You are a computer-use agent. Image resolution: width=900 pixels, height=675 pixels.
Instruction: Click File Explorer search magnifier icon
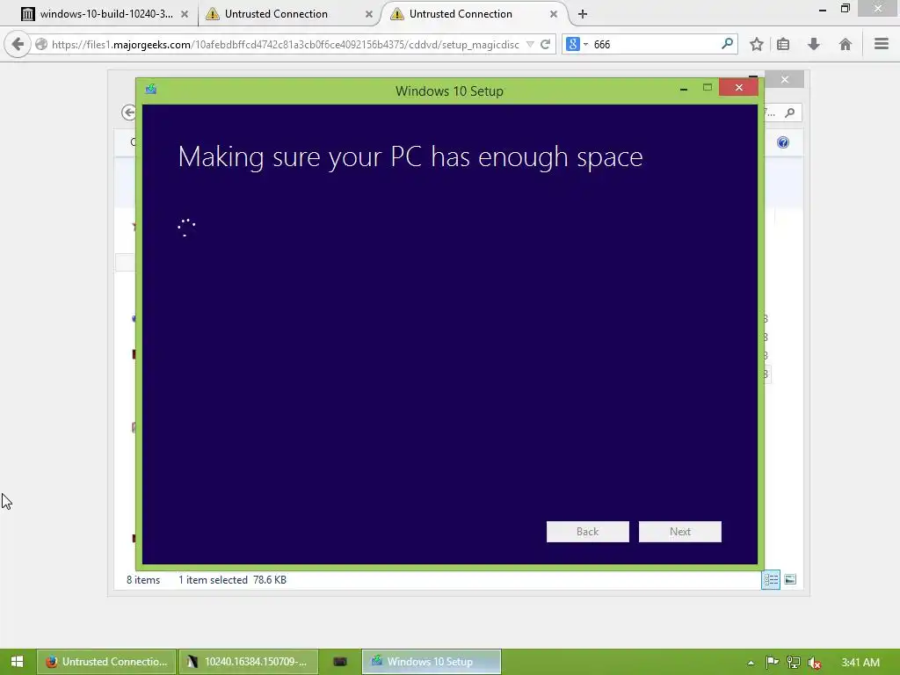pos(790,112)
